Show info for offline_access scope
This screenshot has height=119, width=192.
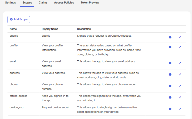tap(170, 98)
